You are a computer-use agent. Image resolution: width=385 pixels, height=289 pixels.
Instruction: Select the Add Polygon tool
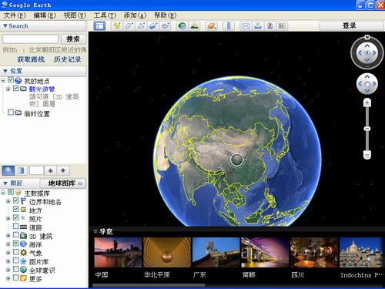tap(129, 26)
